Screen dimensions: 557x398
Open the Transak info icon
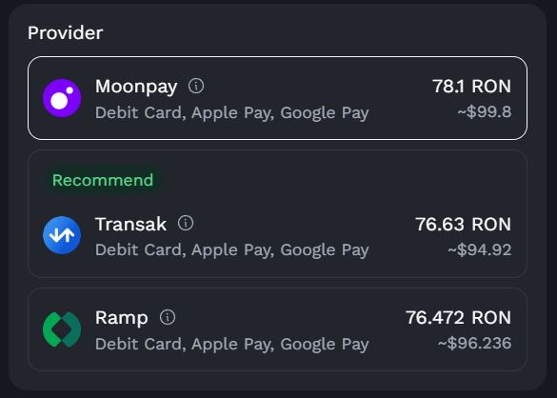186,223
